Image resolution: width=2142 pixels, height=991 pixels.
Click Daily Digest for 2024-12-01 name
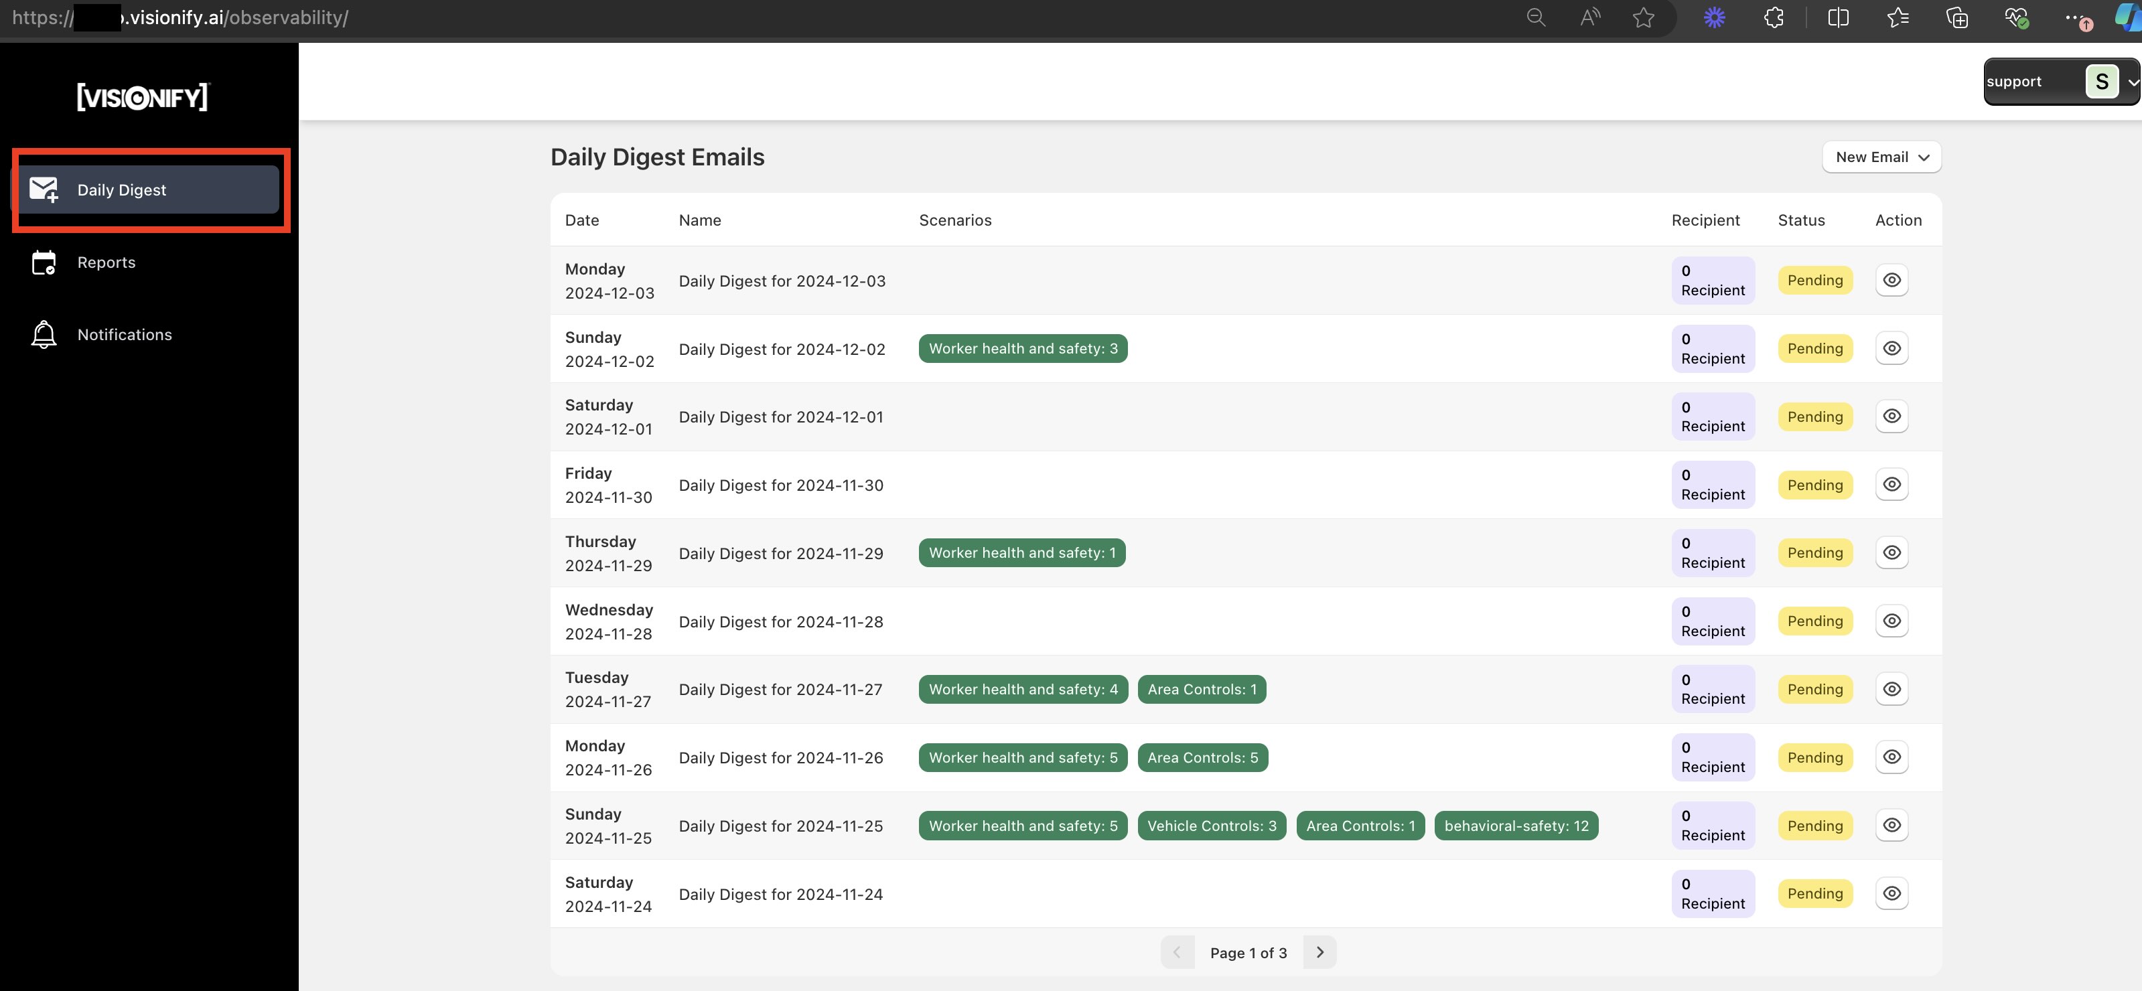pyautogui.click(x=781, y=417)
